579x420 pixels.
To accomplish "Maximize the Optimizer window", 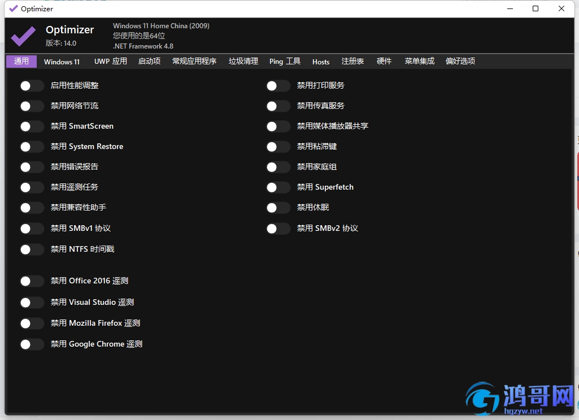I will [x=536, y=8].
